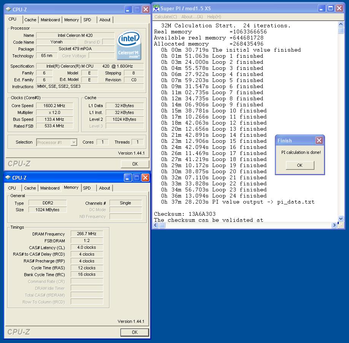This screenshot has height=343, width=349.
Task: Click the Super PI window resize grip
Action: [x=341, y=226]
